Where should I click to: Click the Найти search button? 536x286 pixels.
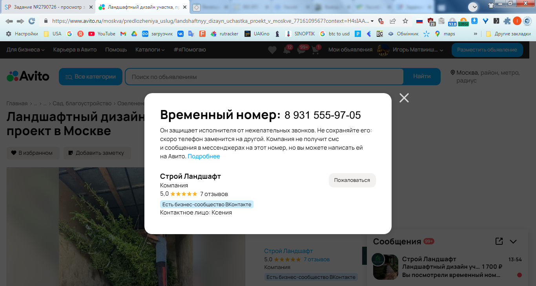tap(422, 77)
